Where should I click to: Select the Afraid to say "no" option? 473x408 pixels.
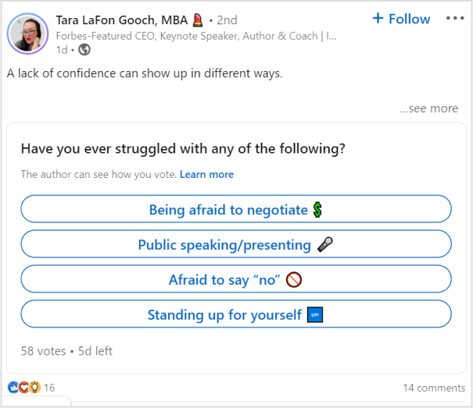[x=224, y=280]
